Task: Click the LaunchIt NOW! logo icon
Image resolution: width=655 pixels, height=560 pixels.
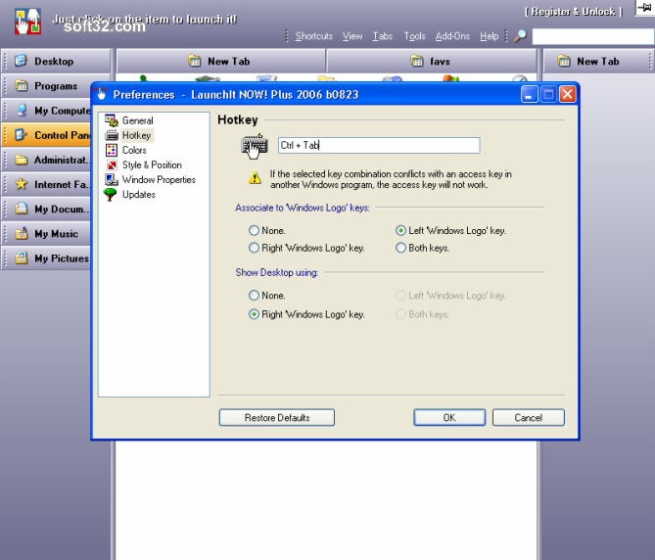Action: pos(27,22)
